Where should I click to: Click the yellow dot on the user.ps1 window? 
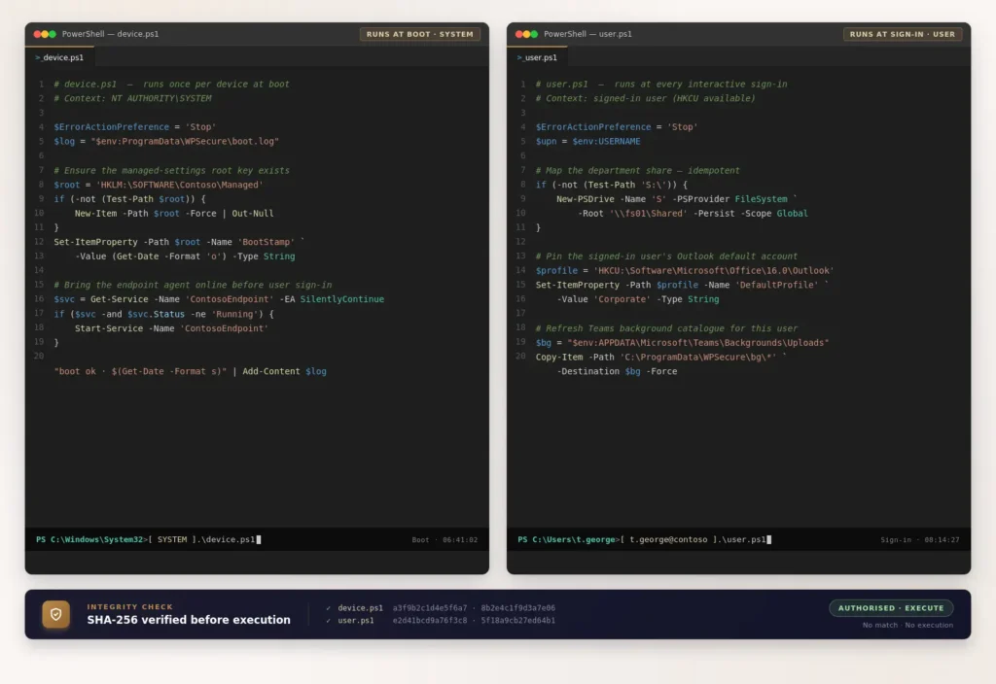(526, 34)
